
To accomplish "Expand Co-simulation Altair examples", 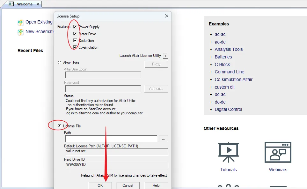I will pyautogui.click(x=211, y=80).
